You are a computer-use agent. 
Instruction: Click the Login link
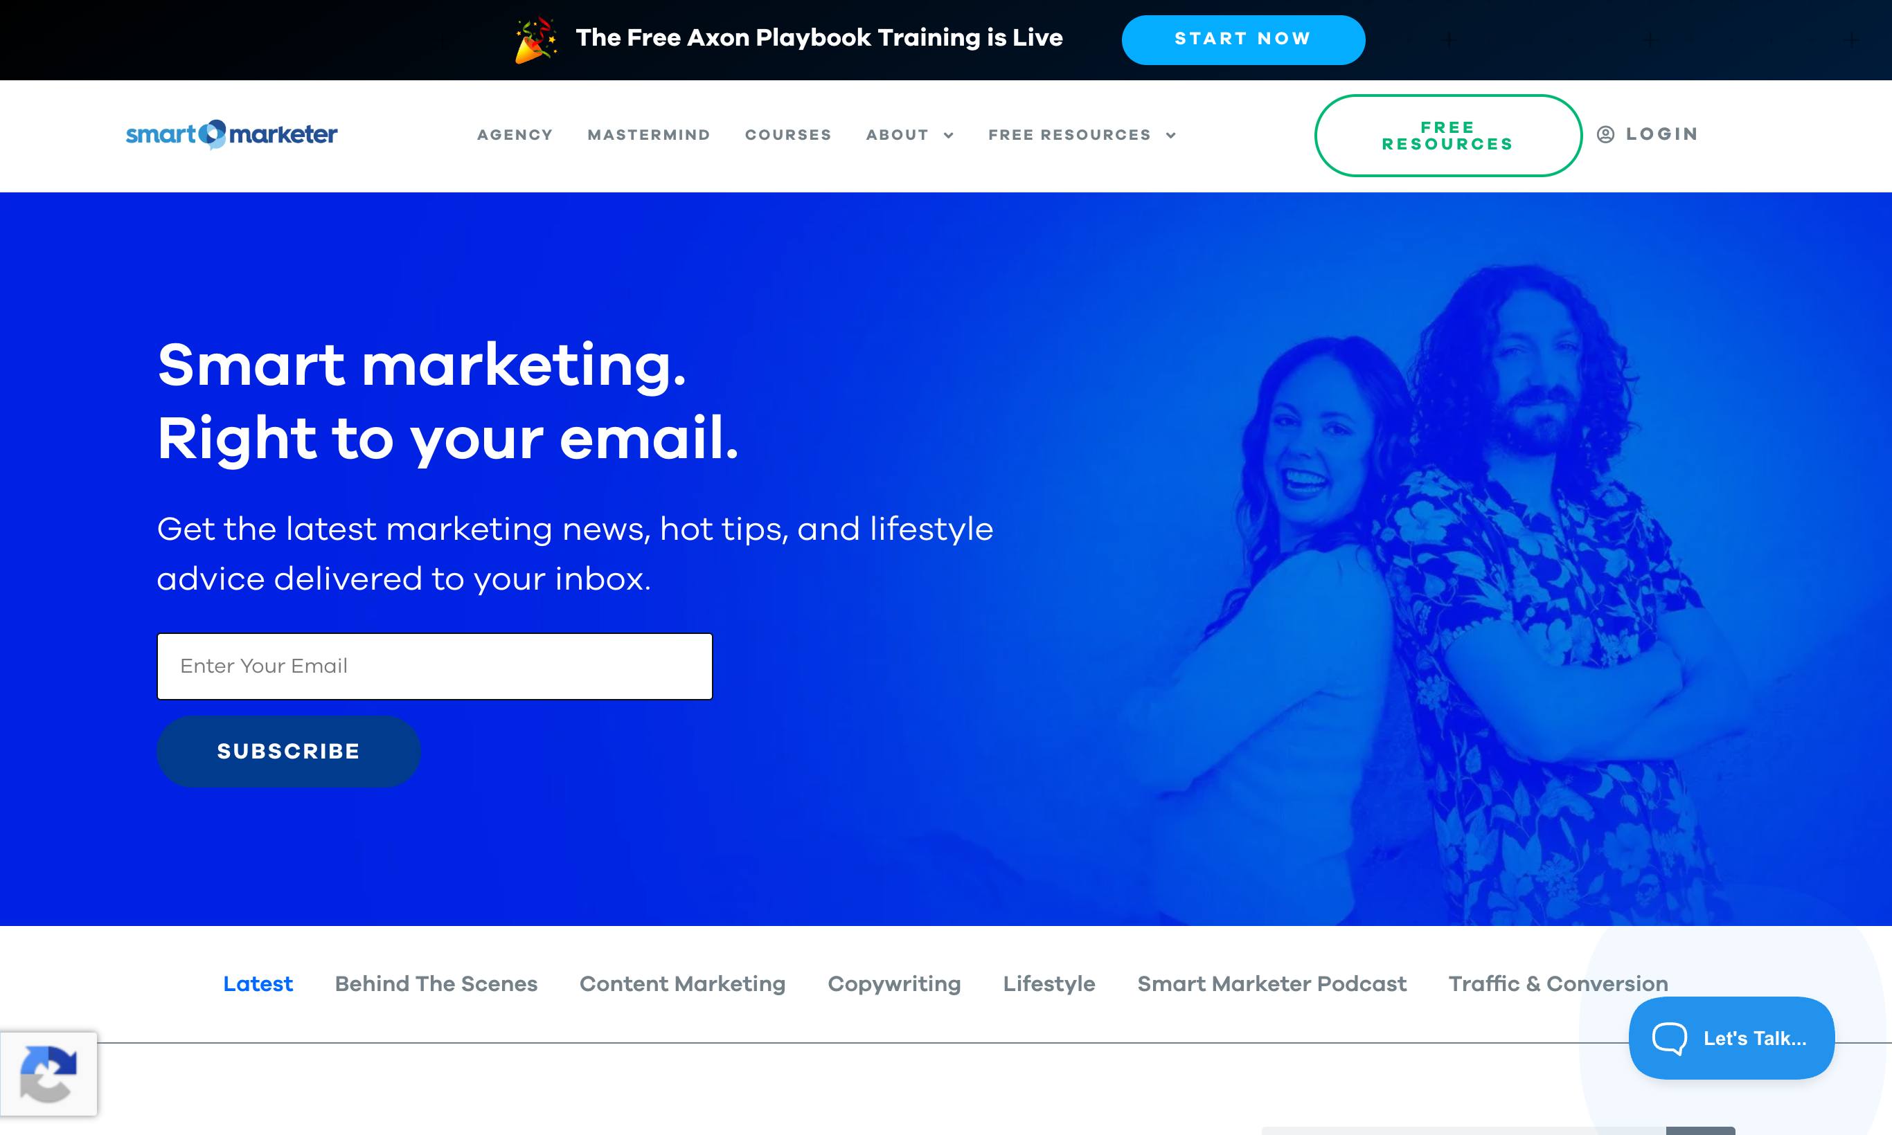pos(1661,135)
